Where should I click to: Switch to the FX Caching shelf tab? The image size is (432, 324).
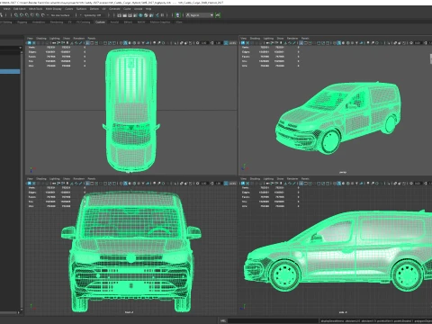83,22
